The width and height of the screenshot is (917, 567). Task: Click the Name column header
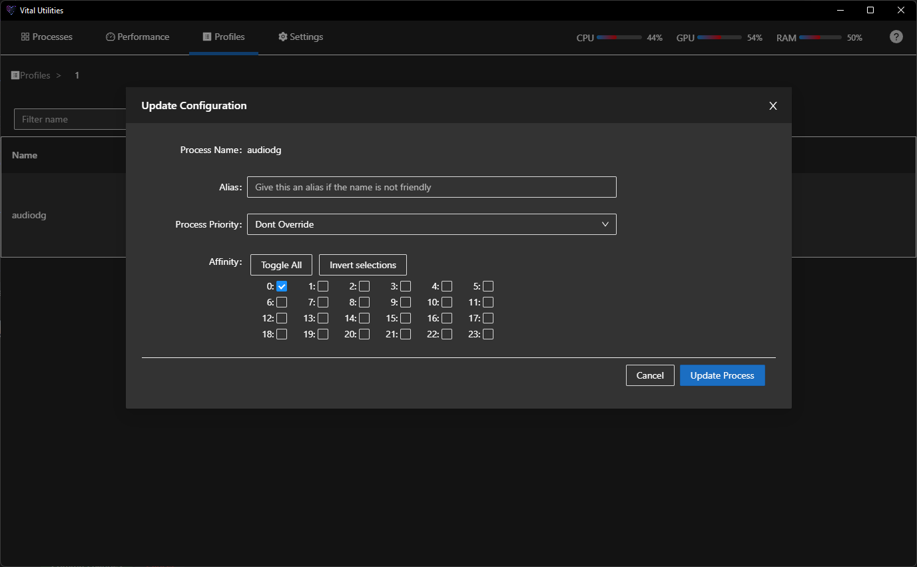point(25,155)
